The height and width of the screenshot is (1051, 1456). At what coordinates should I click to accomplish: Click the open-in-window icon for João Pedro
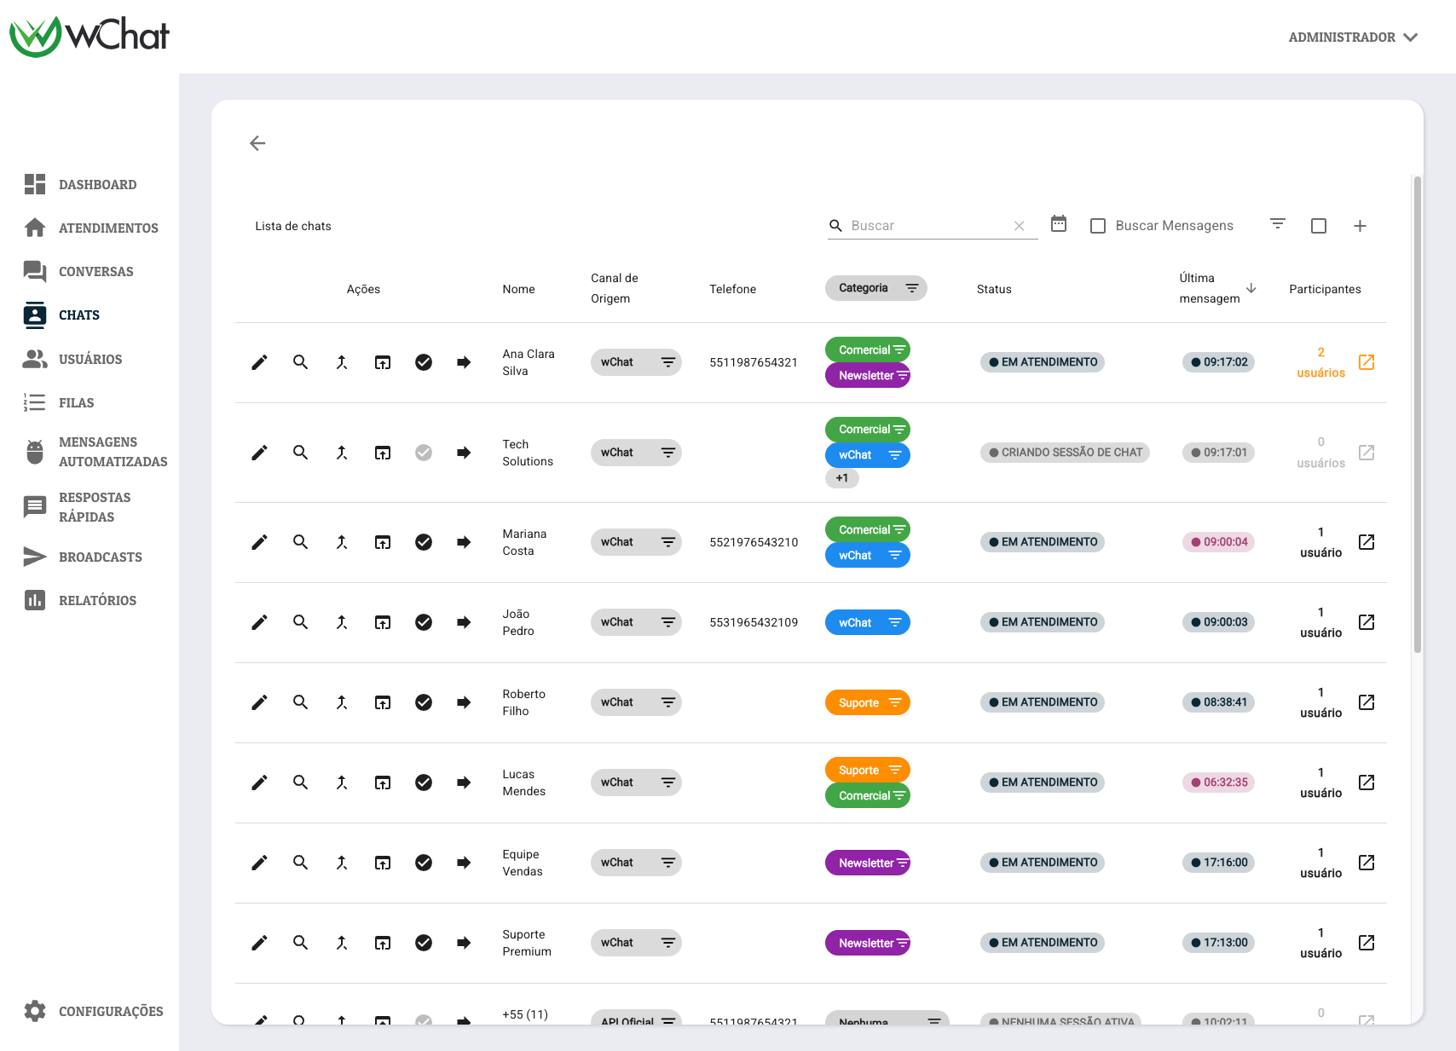click(x=383, y=622)
